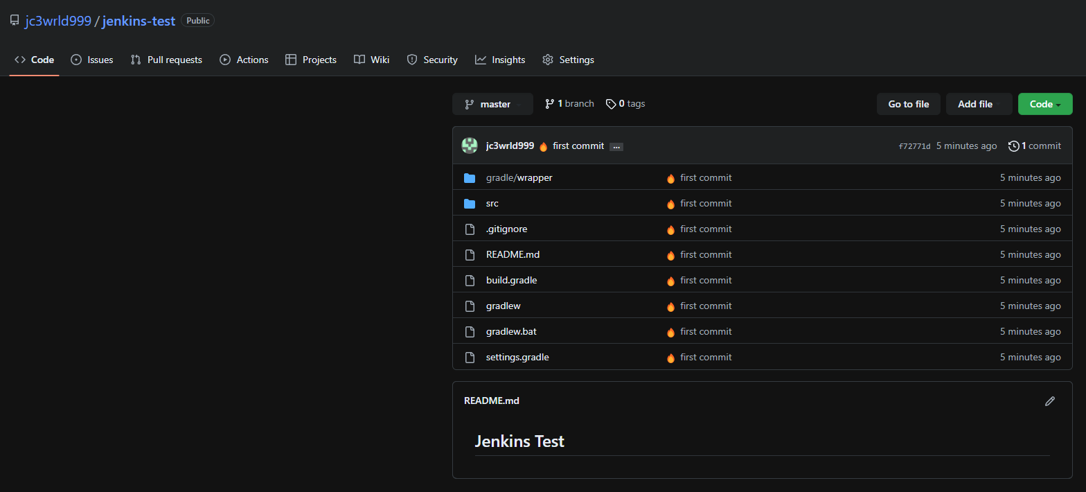Click the Jenkins Test heading in README
1086x492 pixels.
tap(519, 441)
